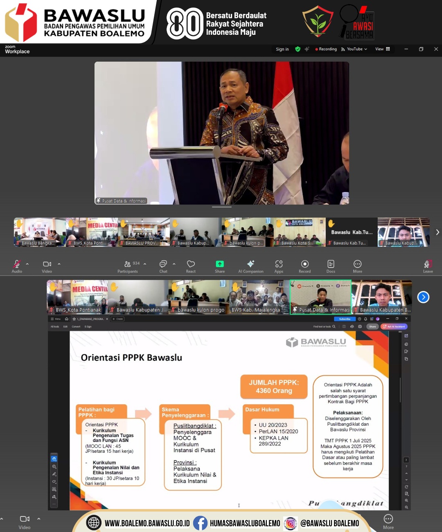Click the Share button in Acrobat
The width and height of the screenshot is (442, 532).
(372, 327)
